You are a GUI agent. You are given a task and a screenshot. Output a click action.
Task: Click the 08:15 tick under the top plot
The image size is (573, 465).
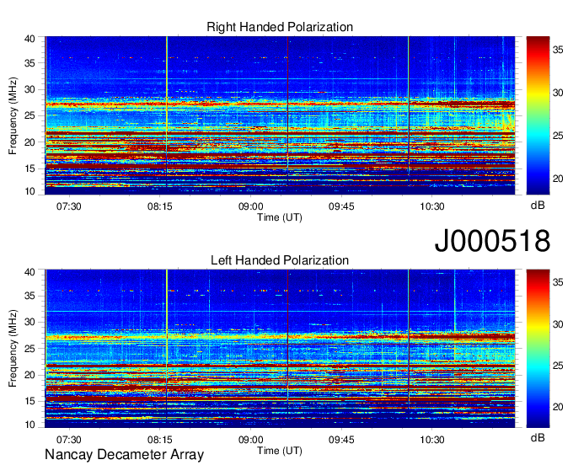pyautogui.click(x=160, y=206)
